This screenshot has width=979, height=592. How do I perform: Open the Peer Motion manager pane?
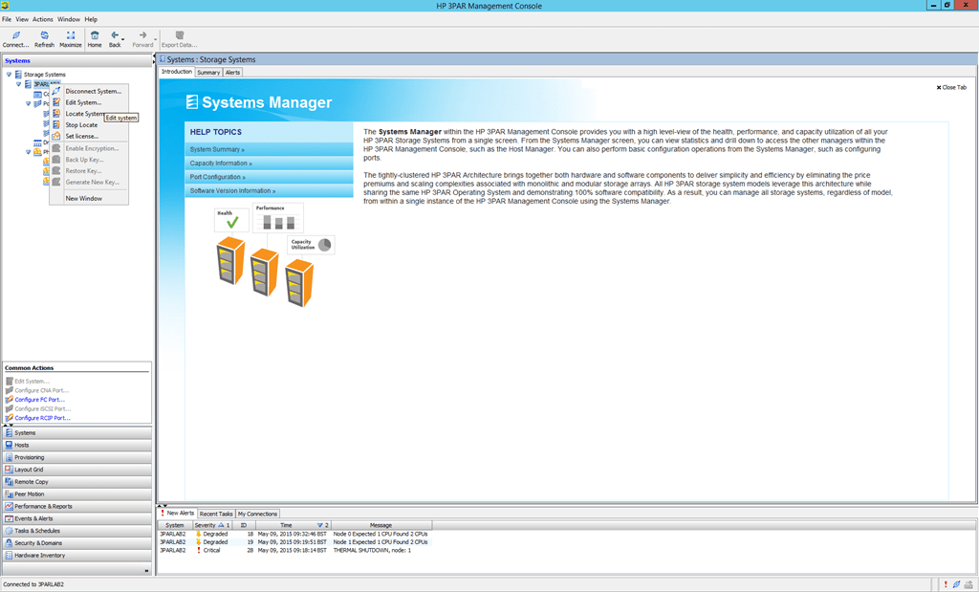pyautogui.click(x=76, y=493)
